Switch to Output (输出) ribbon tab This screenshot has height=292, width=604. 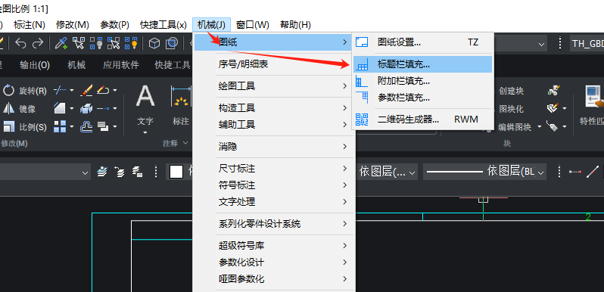(x=35, y=65)
